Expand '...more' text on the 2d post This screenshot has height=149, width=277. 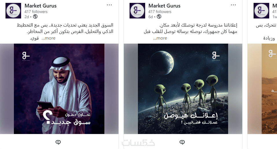point(48,38)
